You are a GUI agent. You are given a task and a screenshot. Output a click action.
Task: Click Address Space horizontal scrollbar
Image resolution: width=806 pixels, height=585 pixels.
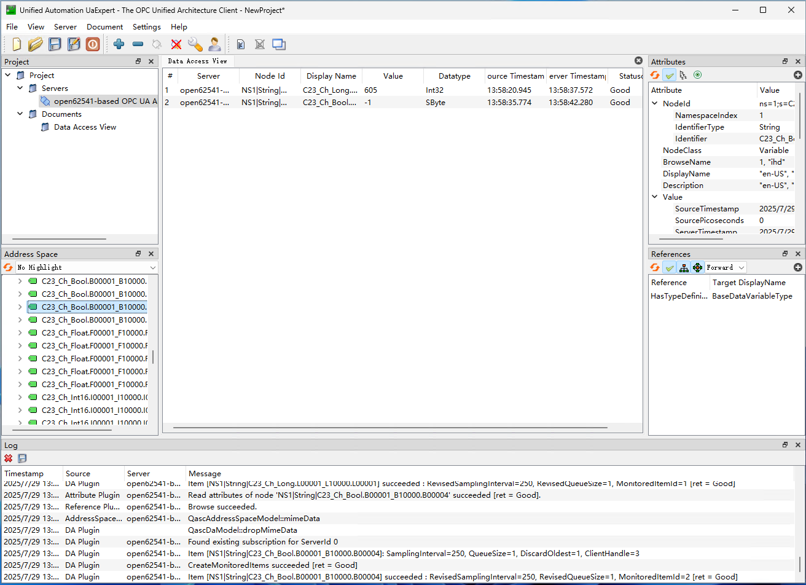coord(62,430)
